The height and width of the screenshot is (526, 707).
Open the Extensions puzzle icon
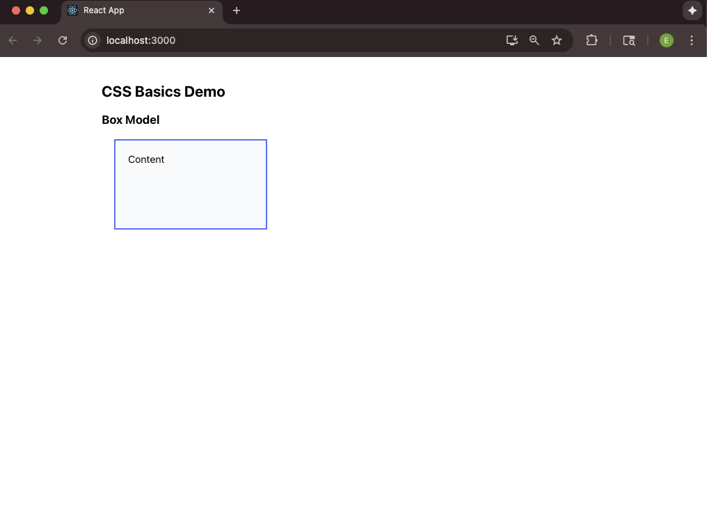point(591,40)
